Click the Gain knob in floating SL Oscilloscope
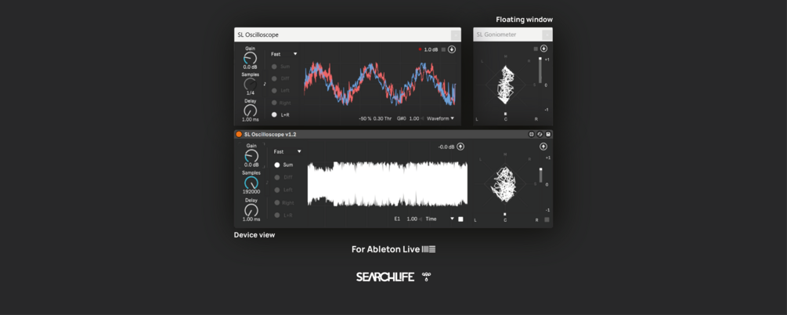The image size is (787, 315). 250,58
